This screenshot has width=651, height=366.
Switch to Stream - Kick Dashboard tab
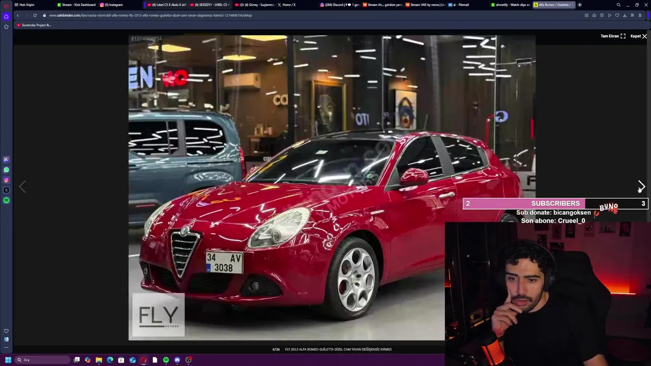click(76, 5)
